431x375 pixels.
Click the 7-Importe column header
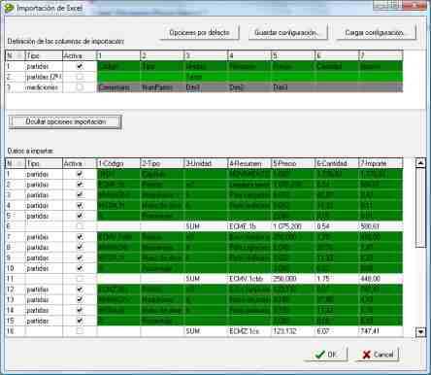click(381, 163)
